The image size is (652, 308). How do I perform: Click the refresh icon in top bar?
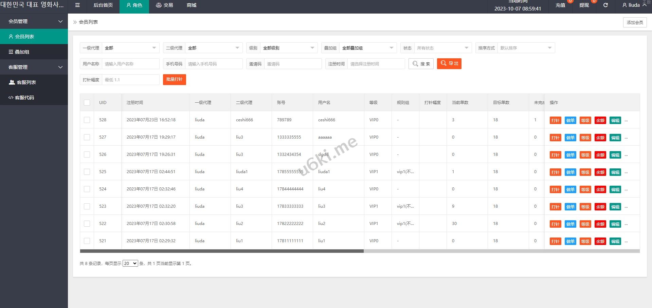pos(605,5)
